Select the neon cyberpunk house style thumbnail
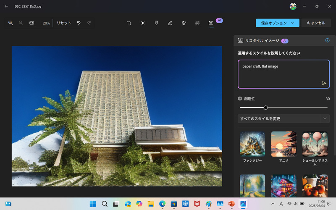This screenshot has width=336, height=210. (x=284, y=186)
